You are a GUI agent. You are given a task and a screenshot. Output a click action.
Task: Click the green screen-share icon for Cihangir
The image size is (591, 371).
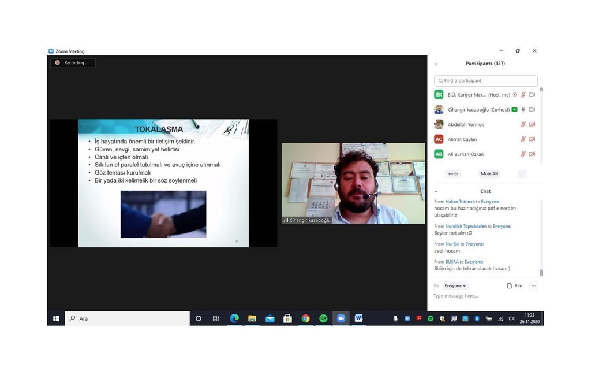(514, 110)
